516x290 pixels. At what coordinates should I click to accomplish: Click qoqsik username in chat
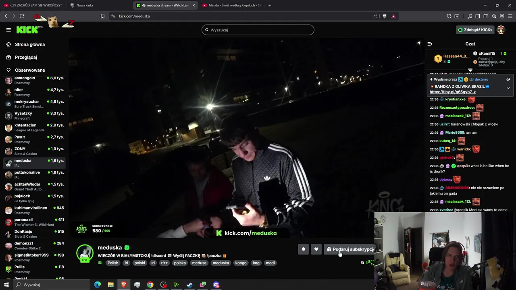[463, 166]
